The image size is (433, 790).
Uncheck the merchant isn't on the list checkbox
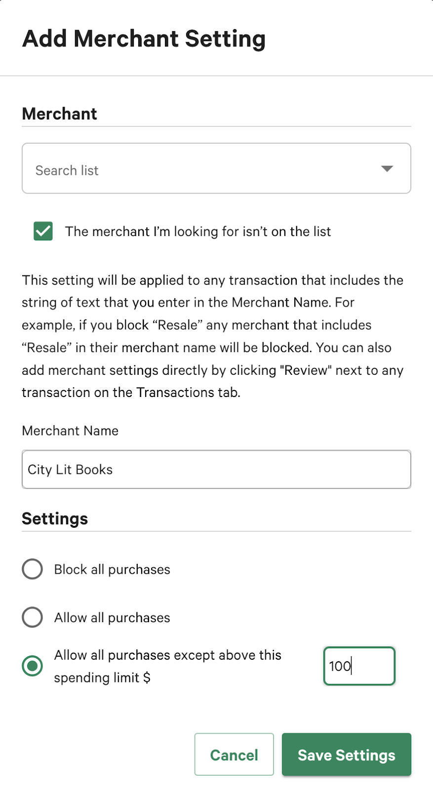(x=43, y=231)
